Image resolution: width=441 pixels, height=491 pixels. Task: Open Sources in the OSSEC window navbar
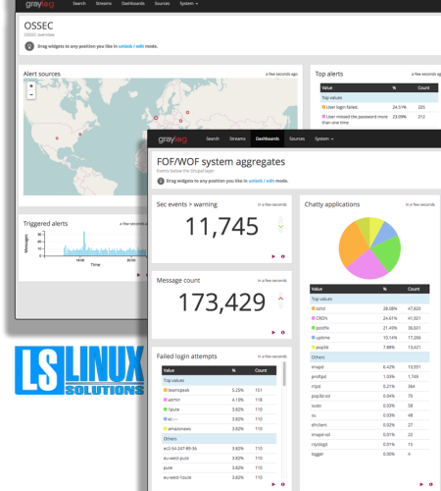[x=162, y=3]
